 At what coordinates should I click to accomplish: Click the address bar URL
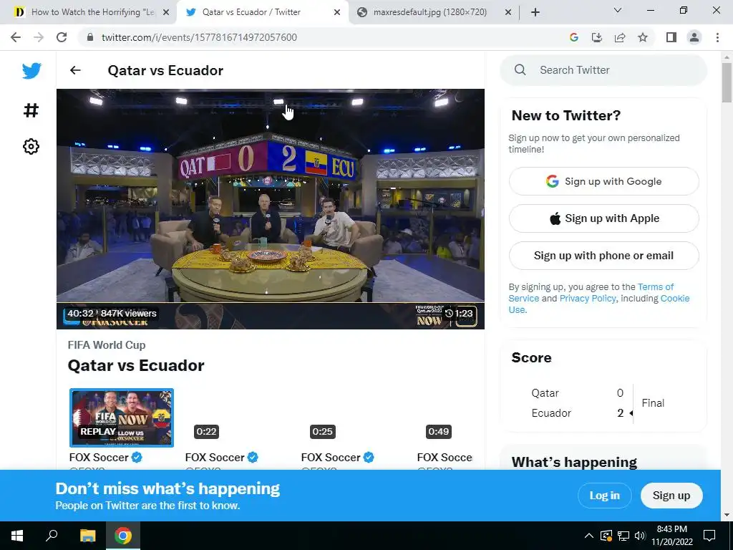tap(199, 37)
